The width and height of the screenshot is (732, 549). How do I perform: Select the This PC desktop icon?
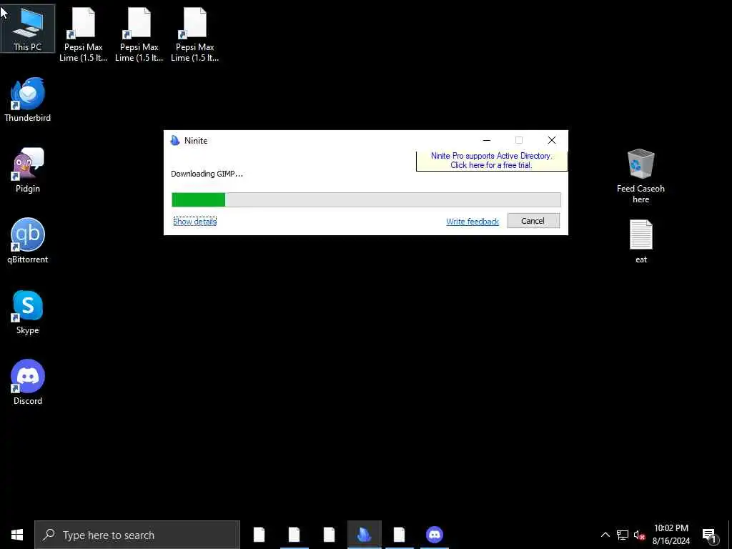tap(28, 29)
